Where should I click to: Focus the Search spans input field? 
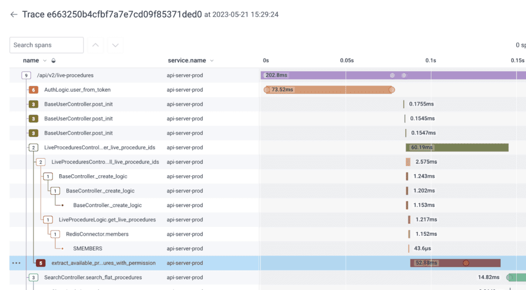click(x=46, y=45)
